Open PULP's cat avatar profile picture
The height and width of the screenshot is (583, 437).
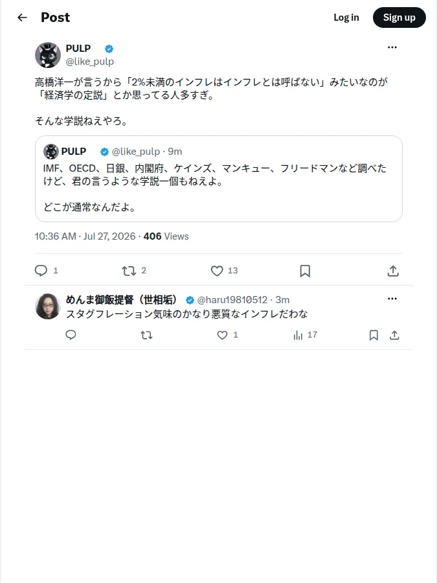[x=48, y=55]
